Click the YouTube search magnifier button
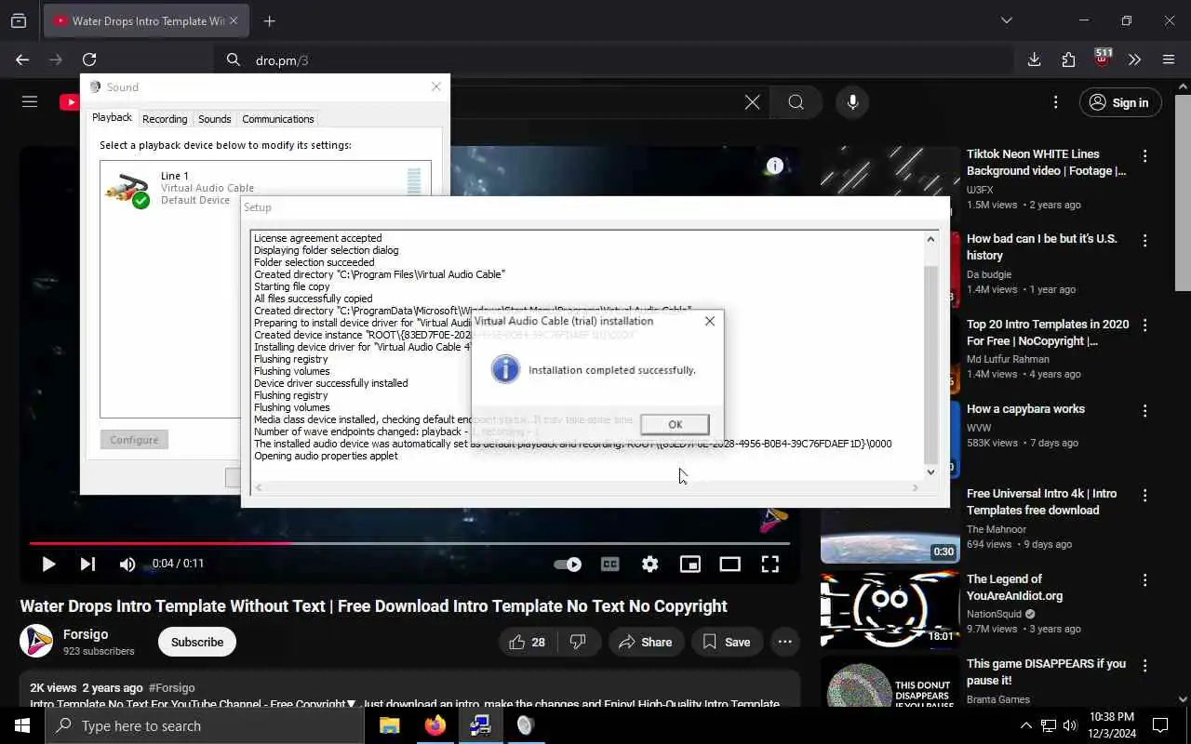The width and height of the screenshot is (1191, 744). (x=796, y=102)
